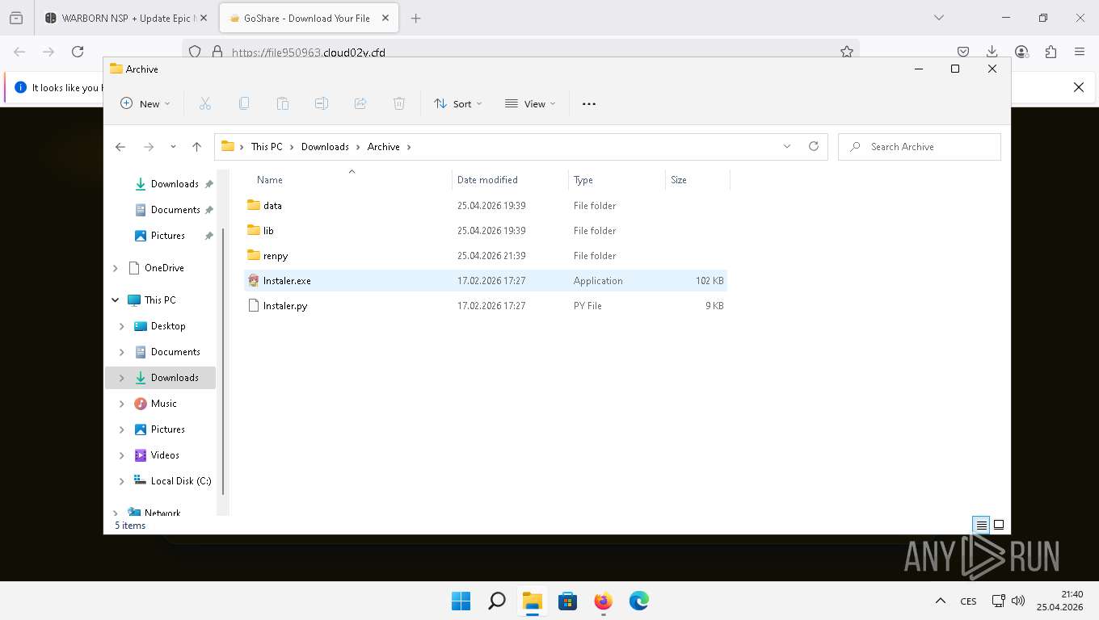Image resolution: width=1099 pixels, height=620 pixels.
Task: Collapse This PC tree node
Action: click(115, 300)
